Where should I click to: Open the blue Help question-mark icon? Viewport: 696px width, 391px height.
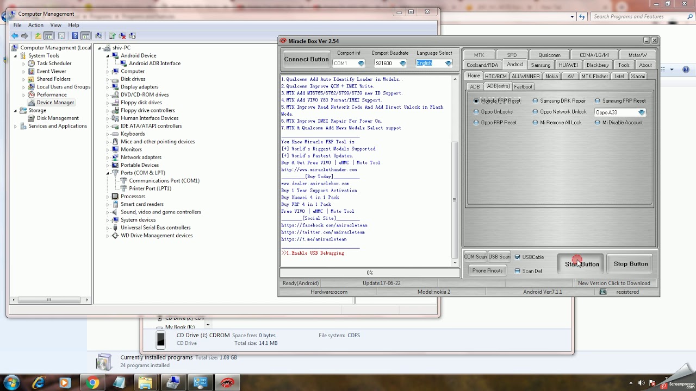(74, 36)
